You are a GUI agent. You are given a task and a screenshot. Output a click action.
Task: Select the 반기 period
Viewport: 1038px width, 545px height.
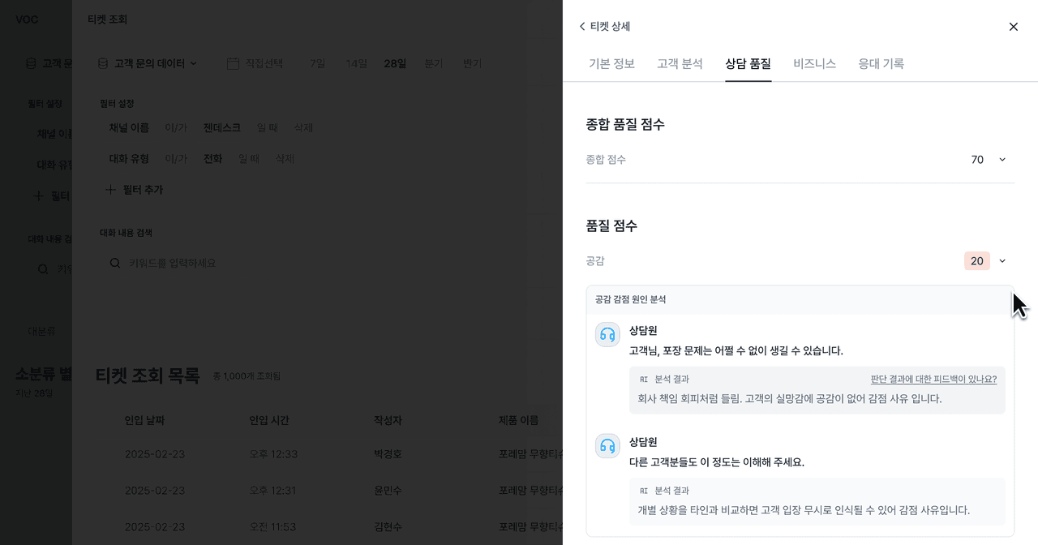473,63
